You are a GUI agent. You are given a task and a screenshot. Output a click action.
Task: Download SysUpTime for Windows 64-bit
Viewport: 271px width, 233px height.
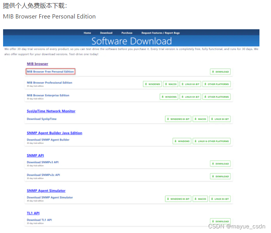point(178,119)
